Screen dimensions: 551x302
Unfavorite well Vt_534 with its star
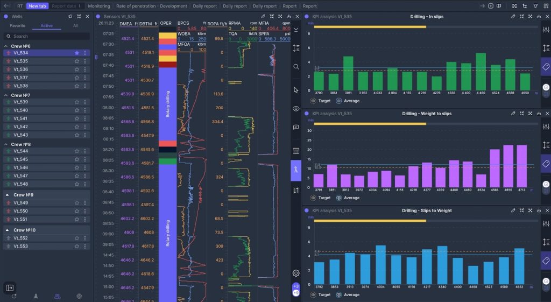coord(76,53)
